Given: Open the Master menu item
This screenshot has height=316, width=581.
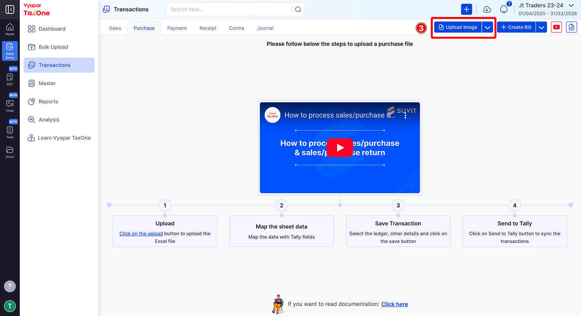Looking at the screenshot, I should click(59, 83).
